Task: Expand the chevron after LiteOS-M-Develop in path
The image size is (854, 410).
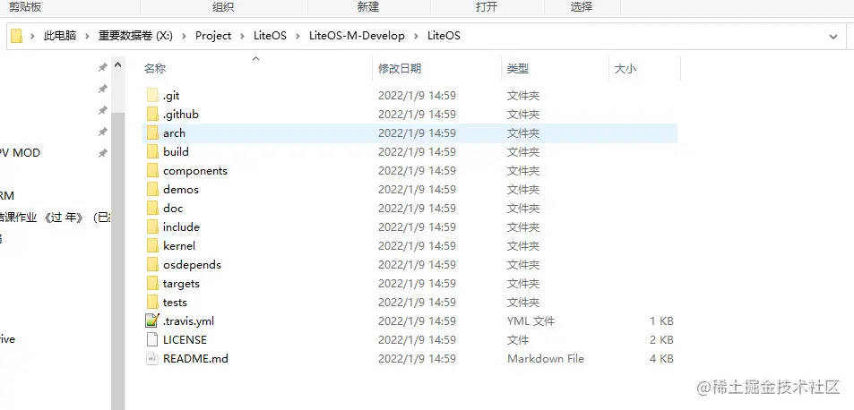Action: (x=416, y=36)
